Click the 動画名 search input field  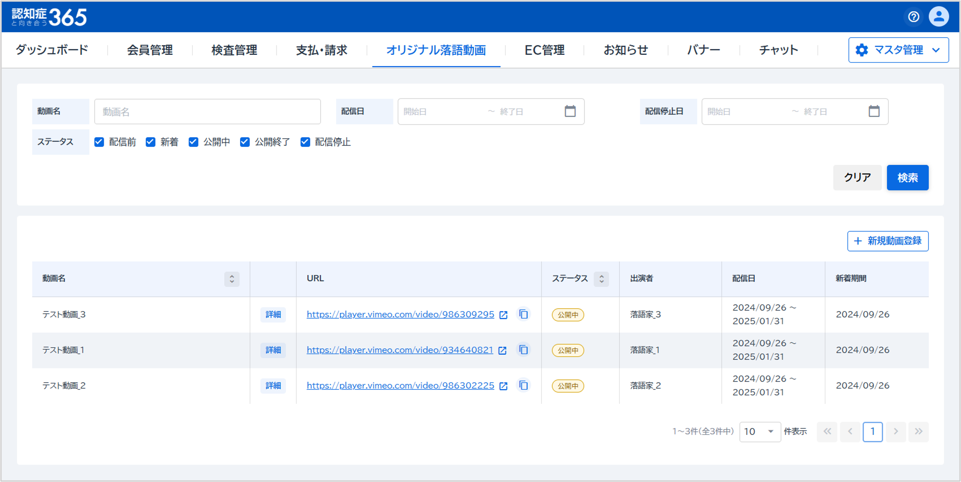coord(207,112)
